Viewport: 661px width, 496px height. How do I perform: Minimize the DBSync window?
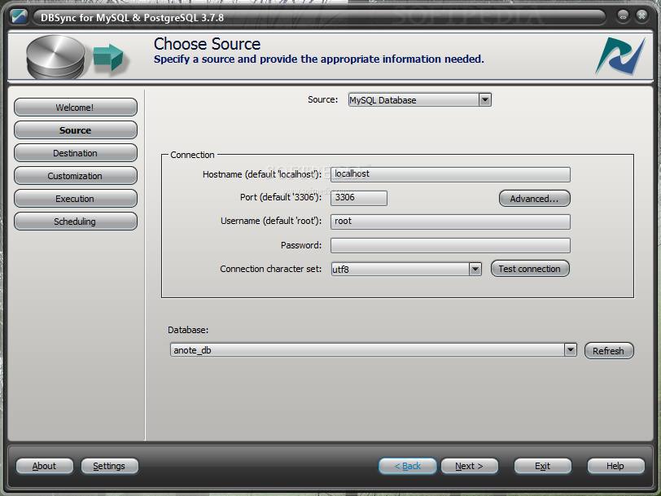[x=623, y=16]
